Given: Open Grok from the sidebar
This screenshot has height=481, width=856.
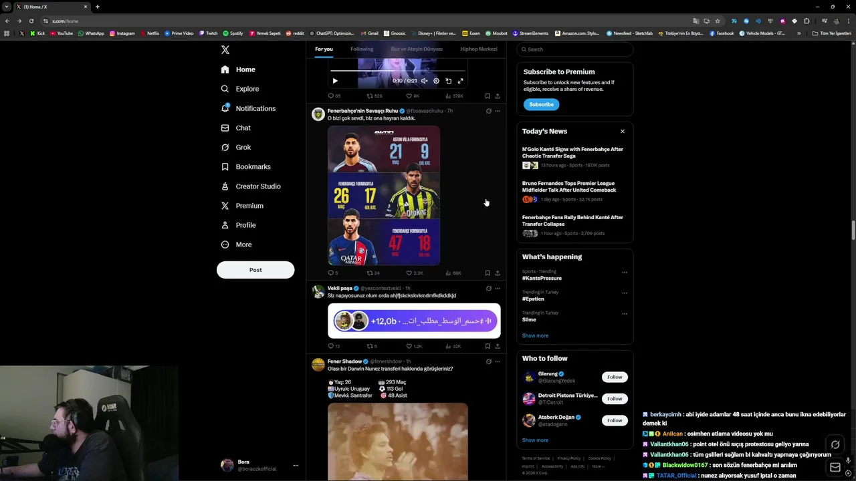Looking at the screenshot, I should pyautogui.click(x=235, y=147).
